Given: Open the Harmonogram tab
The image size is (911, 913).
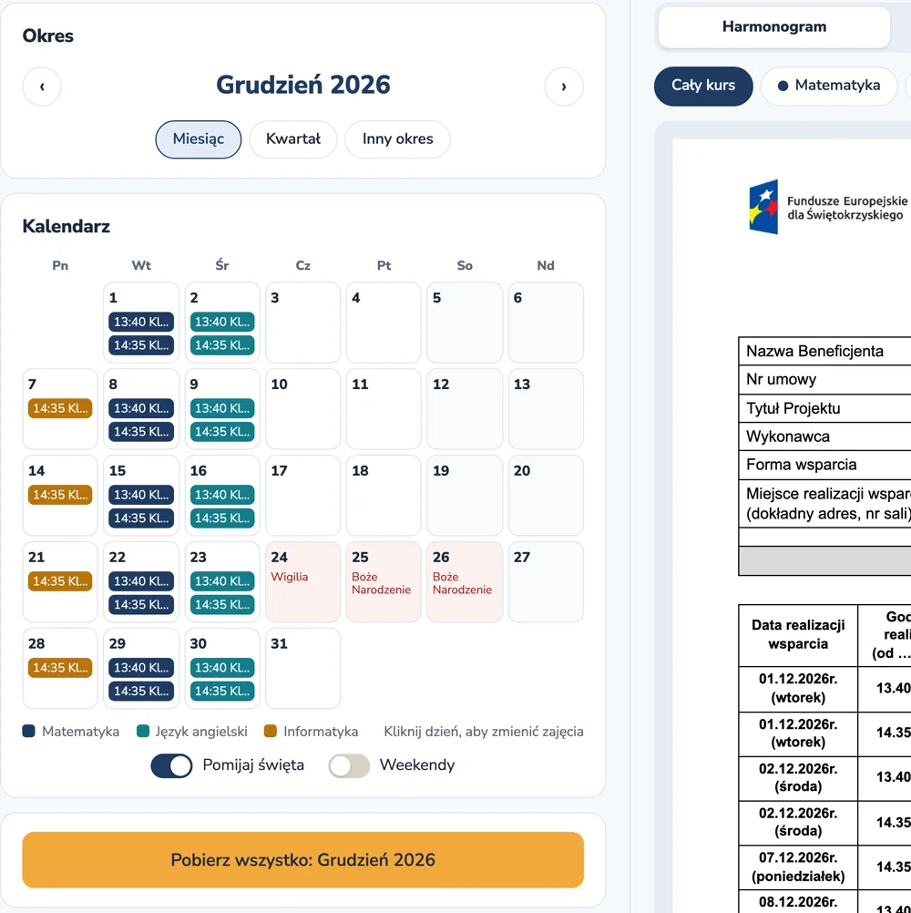Looking at the screenshot, I should click(x=774, y=26).
